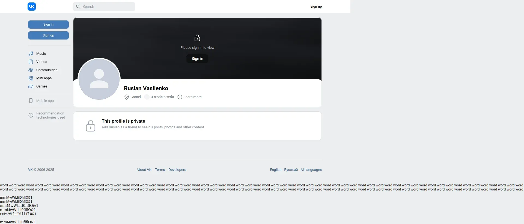Focus the Search input field
Screen dimensions: 524x224
[104, 7]
